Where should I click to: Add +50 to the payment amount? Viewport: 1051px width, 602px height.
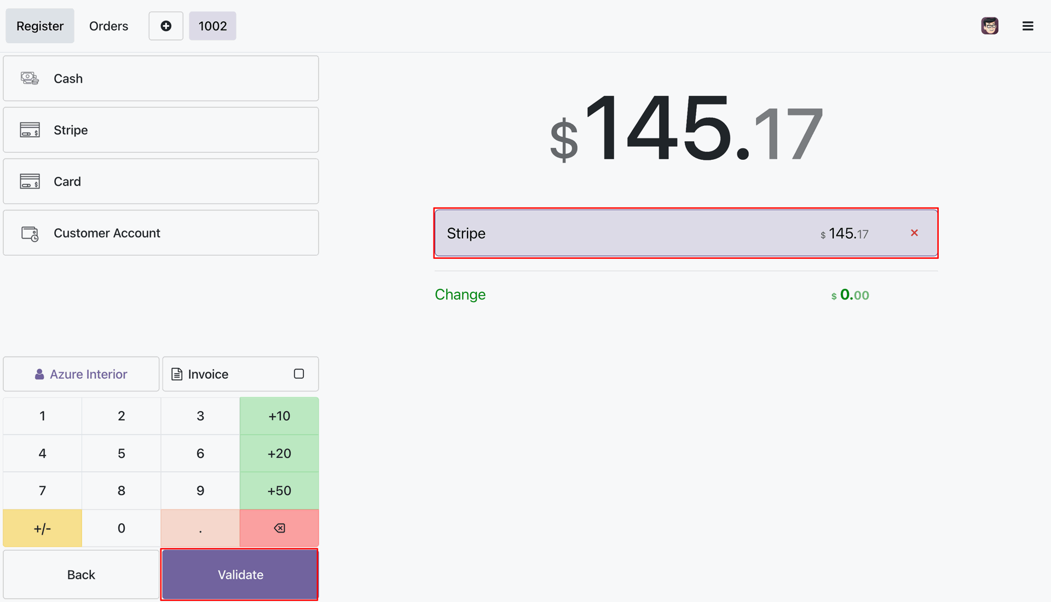(279, 490)
